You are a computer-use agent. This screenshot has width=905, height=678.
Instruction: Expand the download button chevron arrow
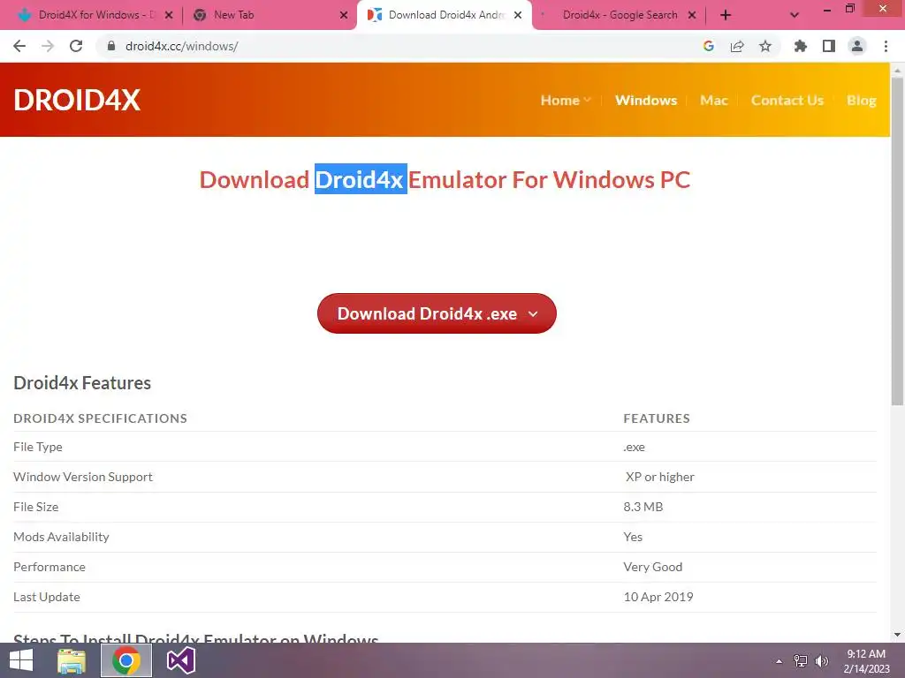tap(533, 314)
